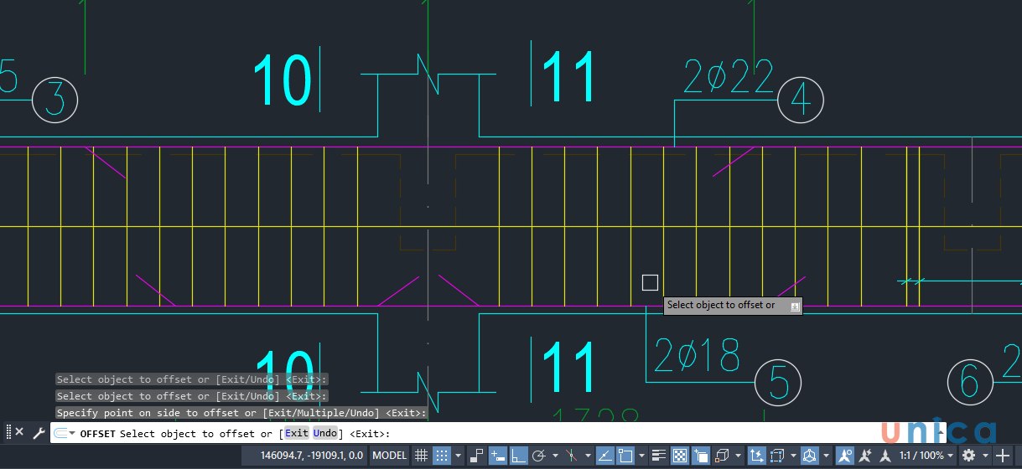Choose the Undo command option
Viewport: 1022px width, 469px height.
pyautogui.click(x=325, y=433)
